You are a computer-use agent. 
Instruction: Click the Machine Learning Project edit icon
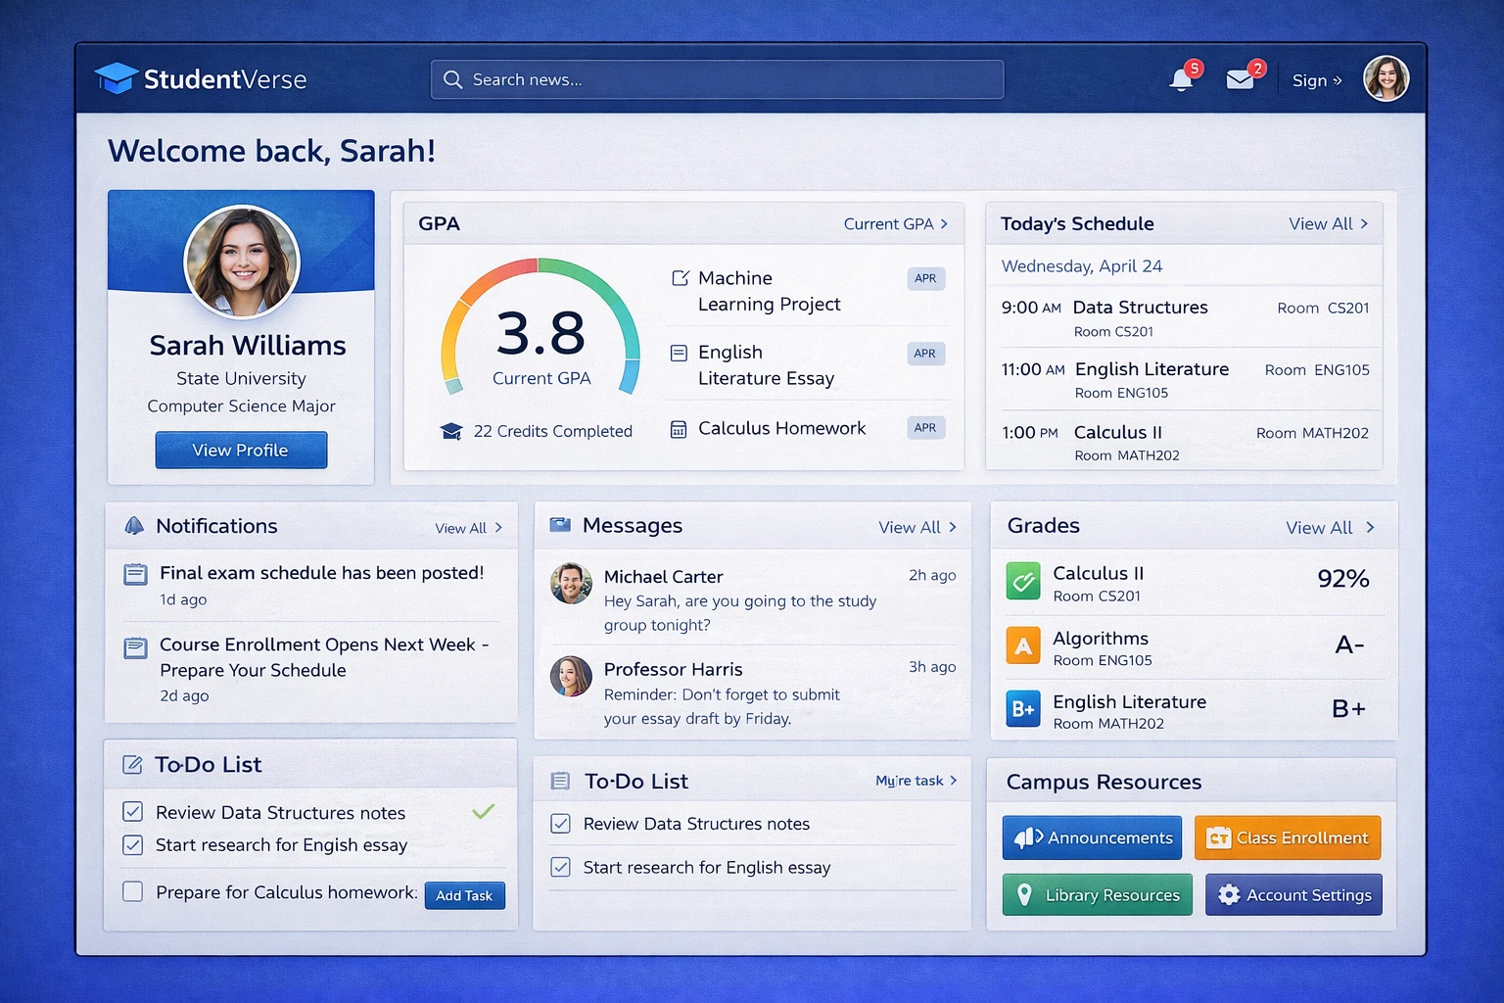point(680,278)
